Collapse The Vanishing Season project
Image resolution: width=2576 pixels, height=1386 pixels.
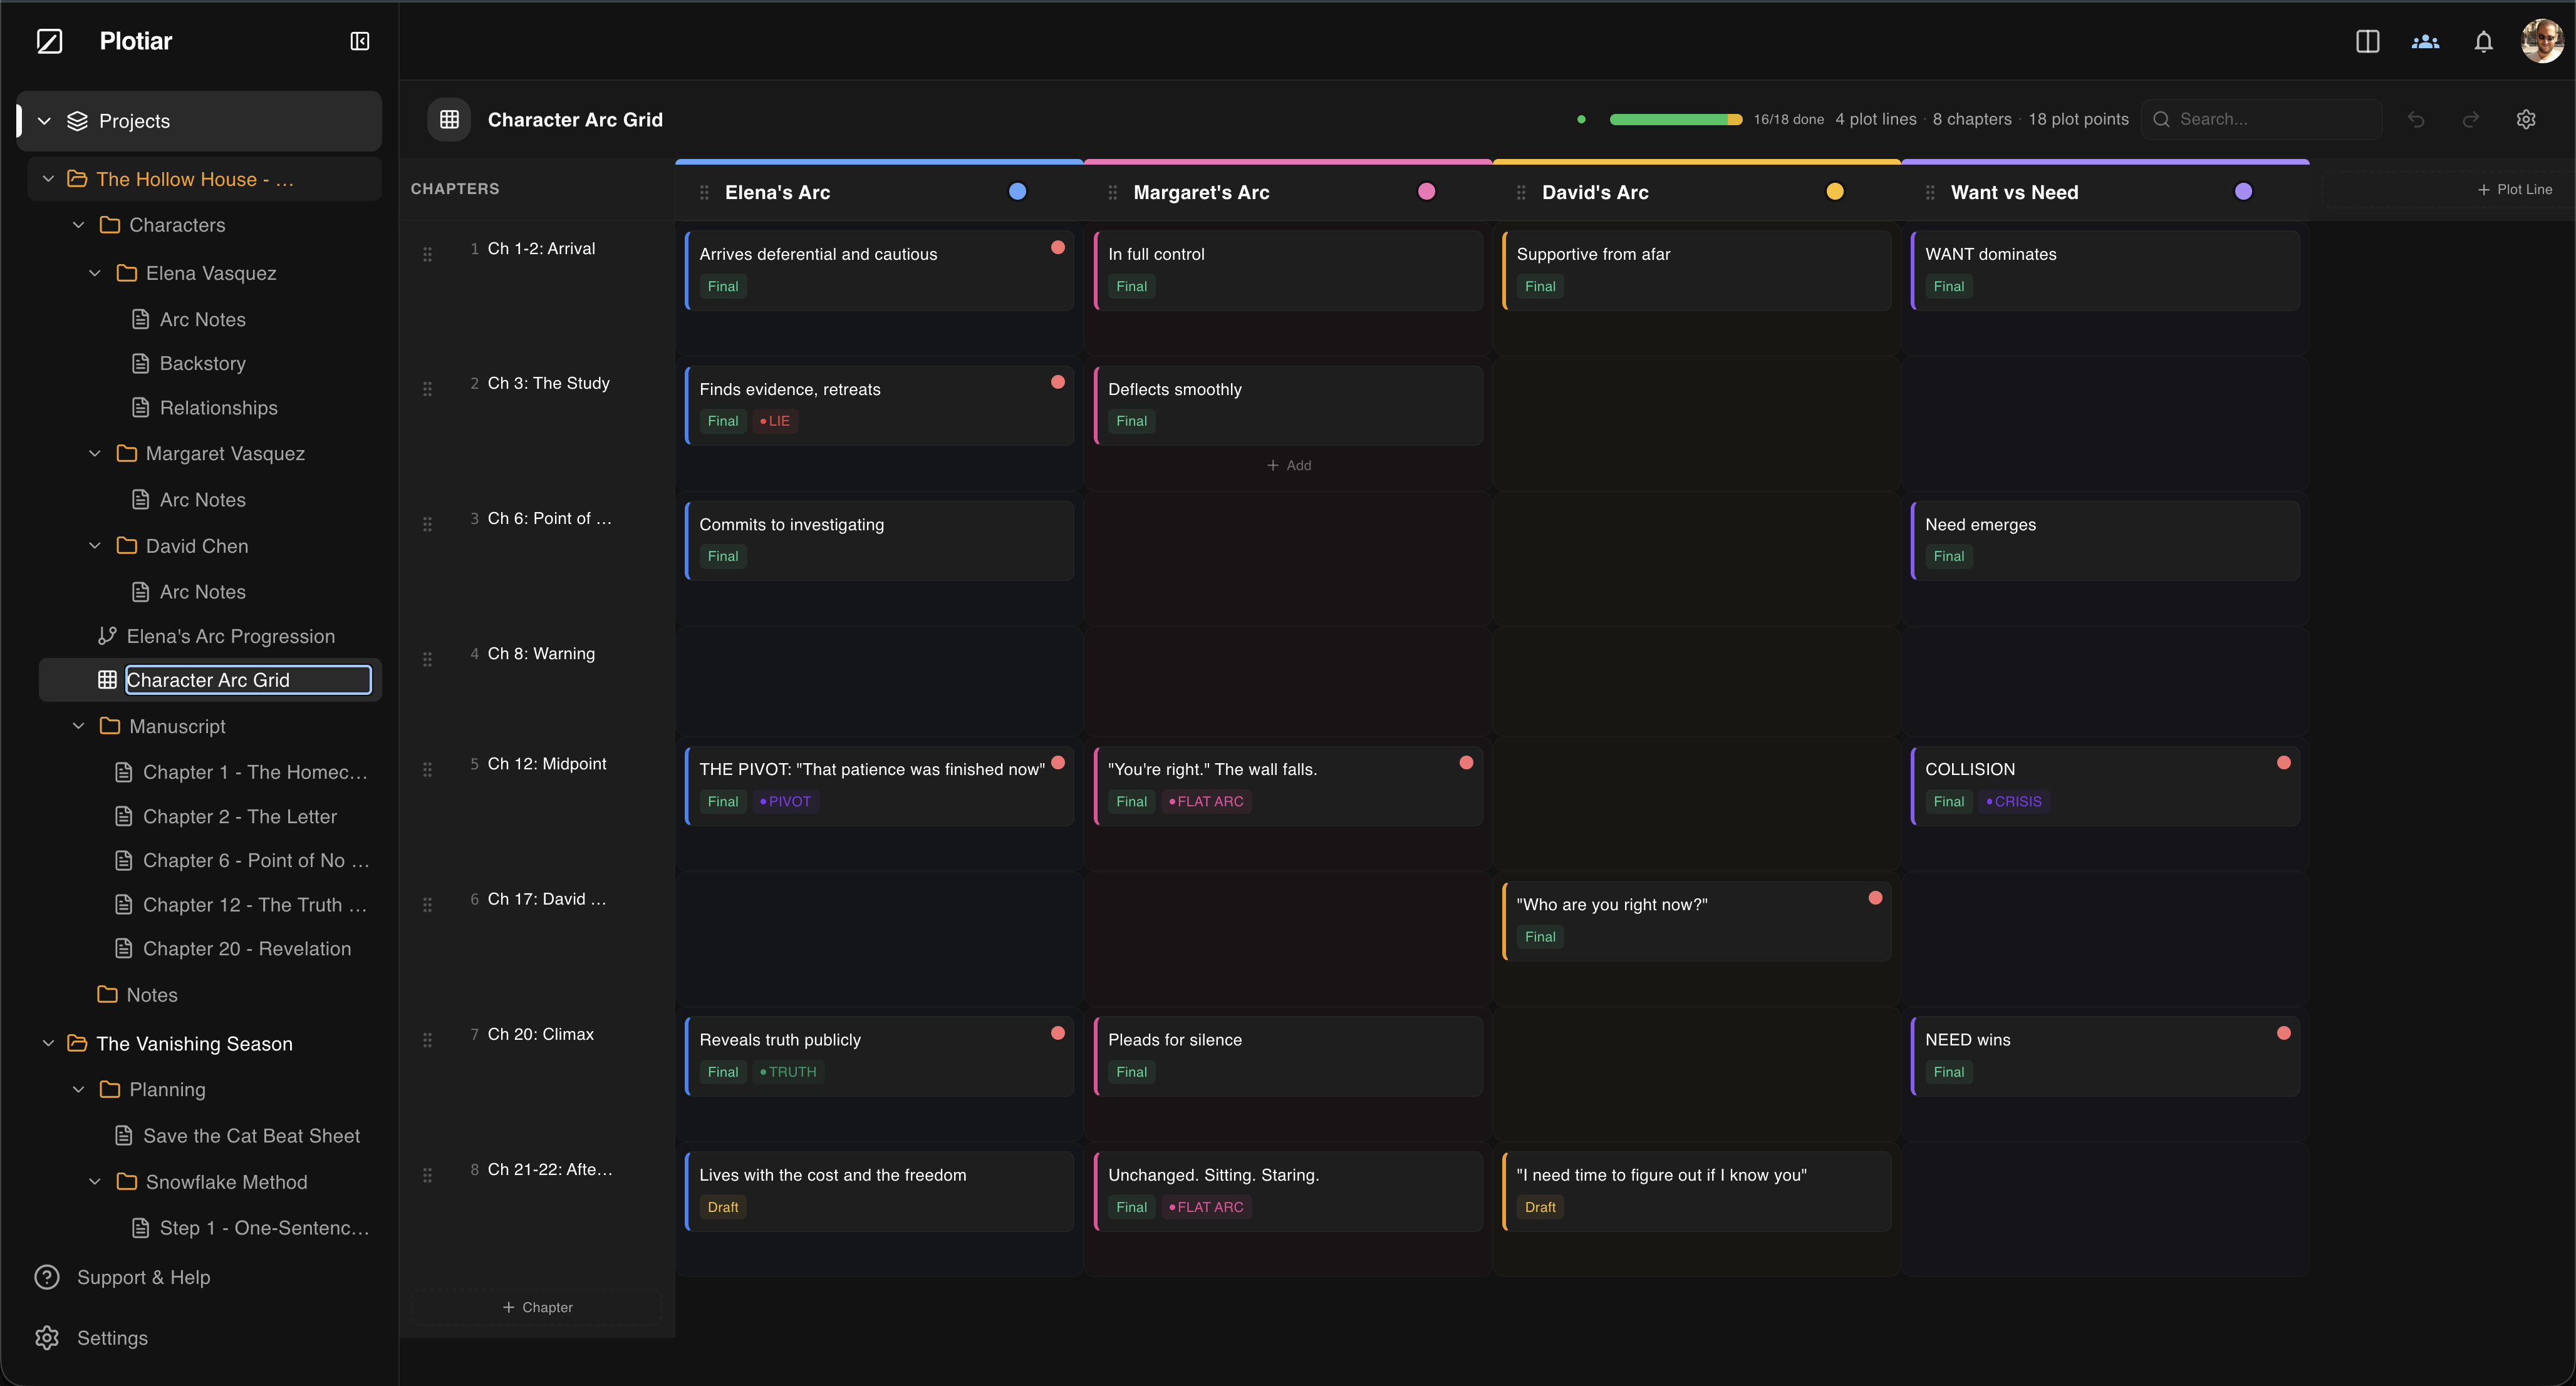tap(48, 1043)
